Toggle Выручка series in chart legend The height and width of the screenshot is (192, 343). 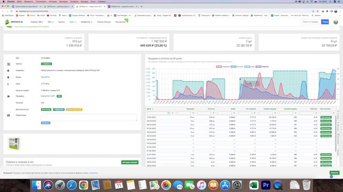(262, 67)
